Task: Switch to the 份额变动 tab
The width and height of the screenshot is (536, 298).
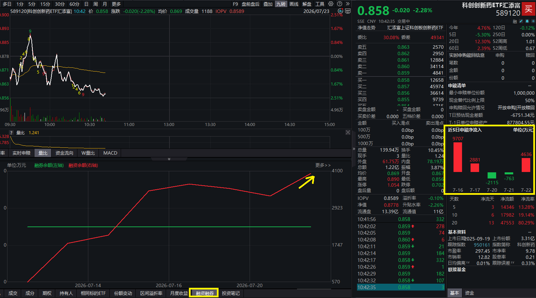Action: (123, 293)
